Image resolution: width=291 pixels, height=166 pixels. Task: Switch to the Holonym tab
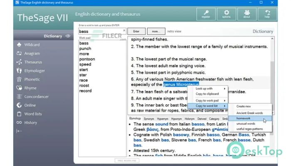click(190, 119)
